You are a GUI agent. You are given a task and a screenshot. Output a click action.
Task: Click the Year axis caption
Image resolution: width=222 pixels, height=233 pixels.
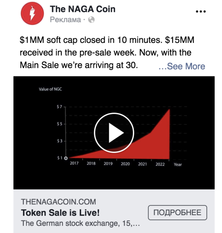(x=178, y=164)
